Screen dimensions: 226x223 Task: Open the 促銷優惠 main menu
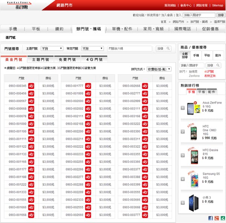(x=210, y=29)
